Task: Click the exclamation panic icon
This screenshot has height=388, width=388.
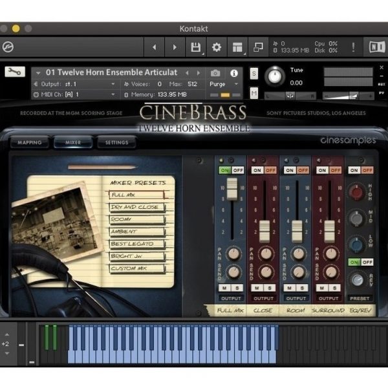Action: tap(353, 47)
